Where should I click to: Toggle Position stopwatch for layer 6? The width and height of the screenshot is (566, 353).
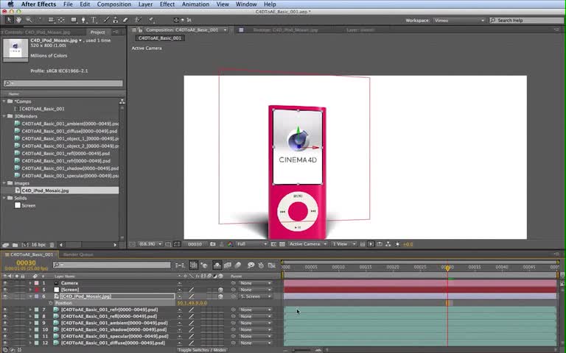point(51,303)
